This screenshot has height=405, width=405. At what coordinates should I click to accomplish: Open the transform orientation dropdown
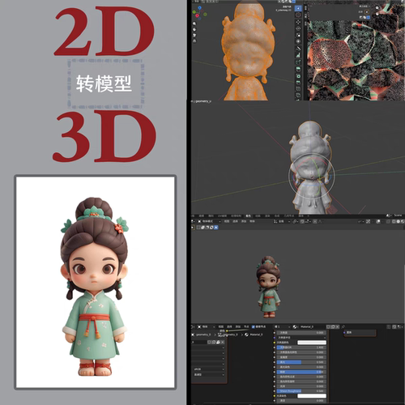tap(282, 221)
